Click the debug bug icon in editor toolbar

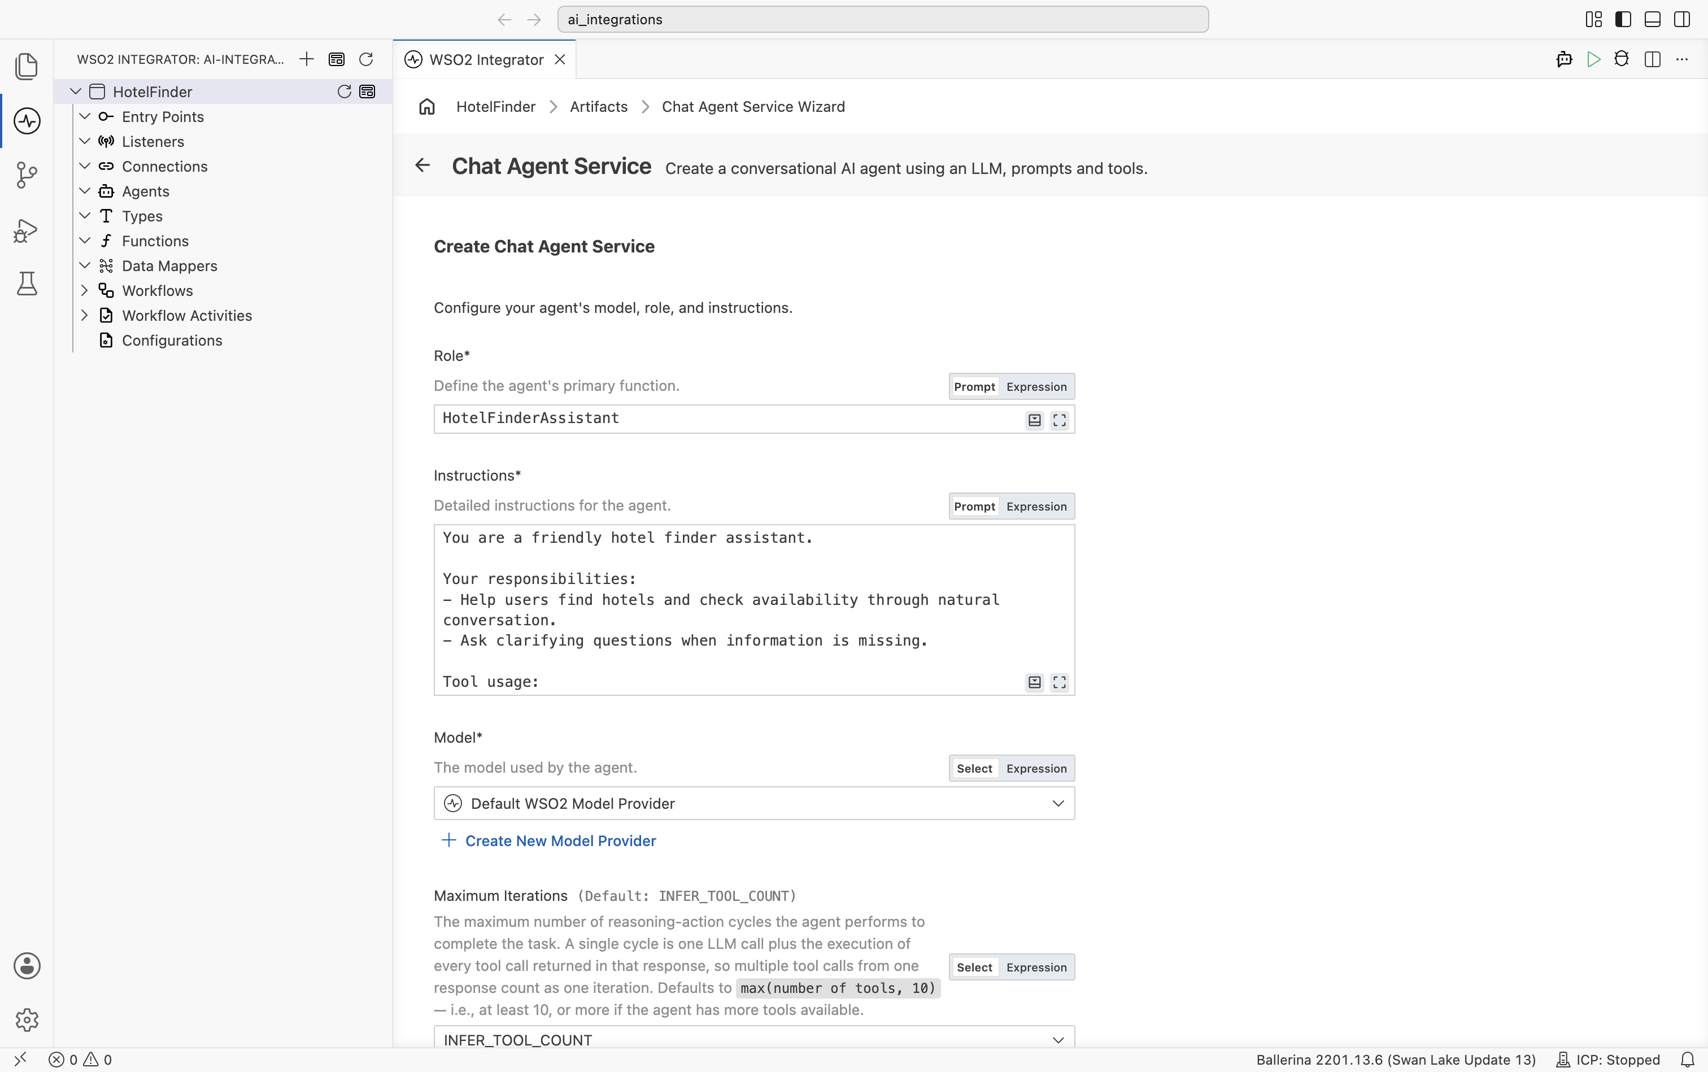pos(1622,59)
